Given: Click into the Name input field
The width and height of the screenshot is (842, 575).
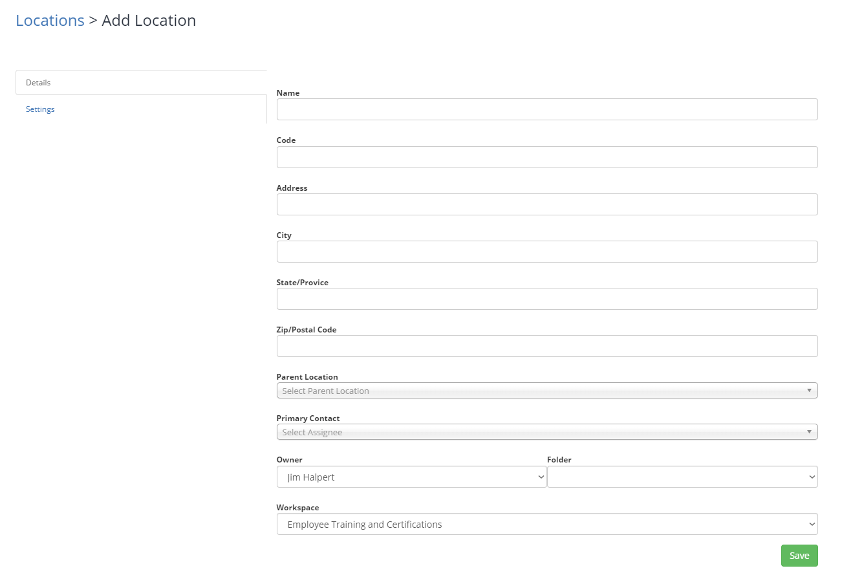Looking at the screenshot, I should (x=547, y=109).
